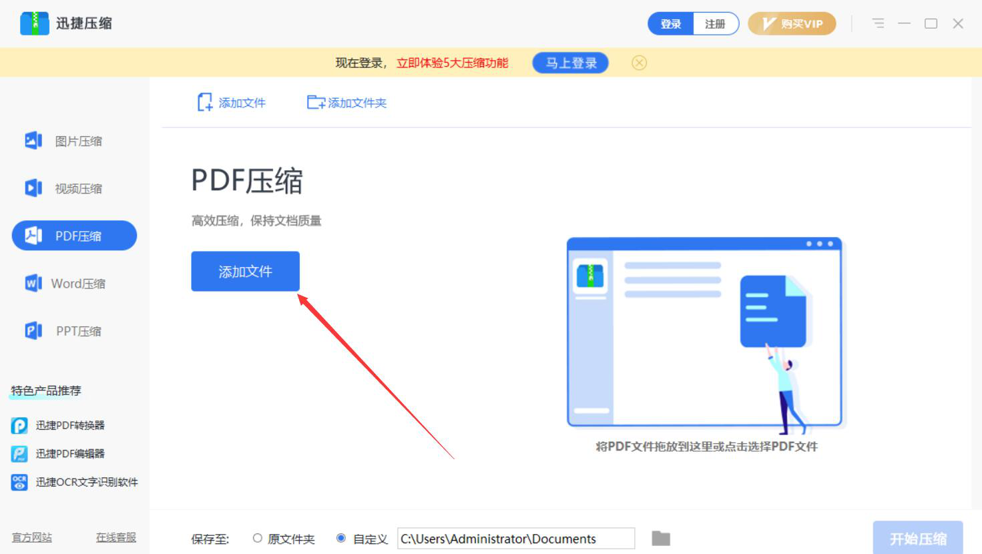Viewport: 982px width, 554px height.
Task: Click the large blue 添加文件 button
Action: 245,271
